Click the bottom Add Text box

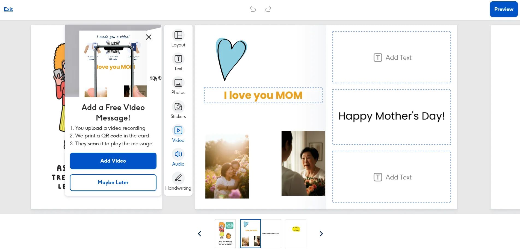[x=392, y=177]
